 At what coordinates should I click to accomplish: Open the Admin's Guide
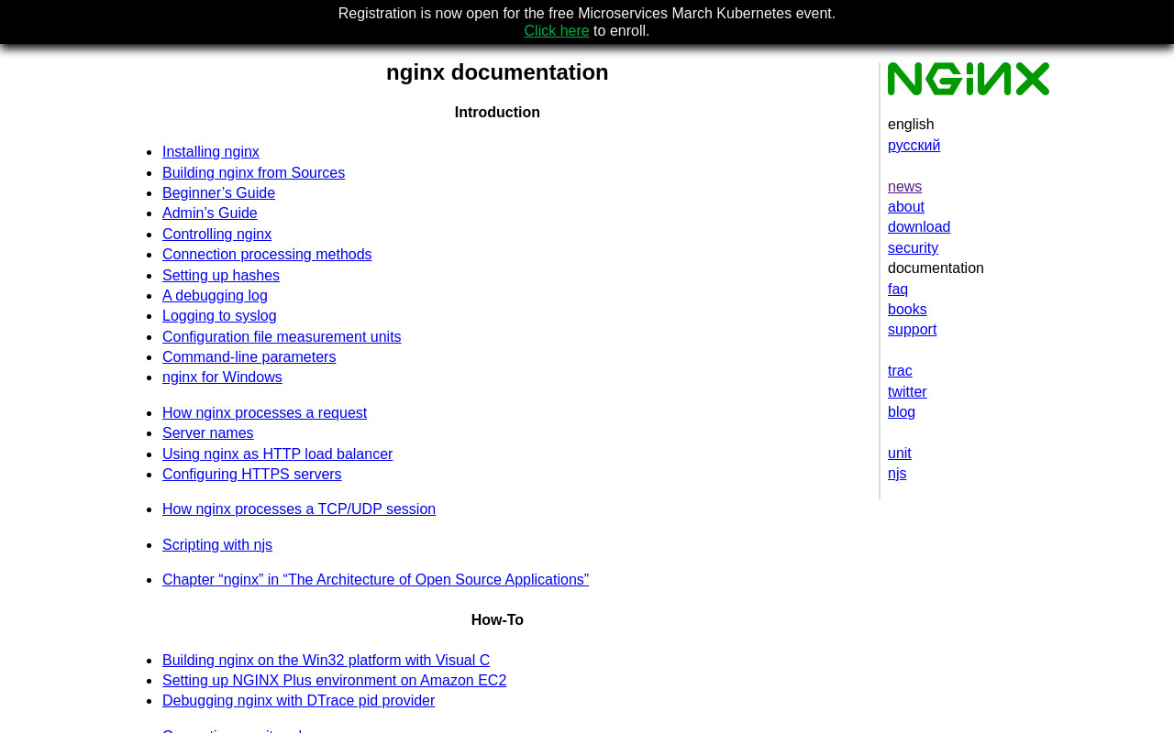tap(210, 213)
